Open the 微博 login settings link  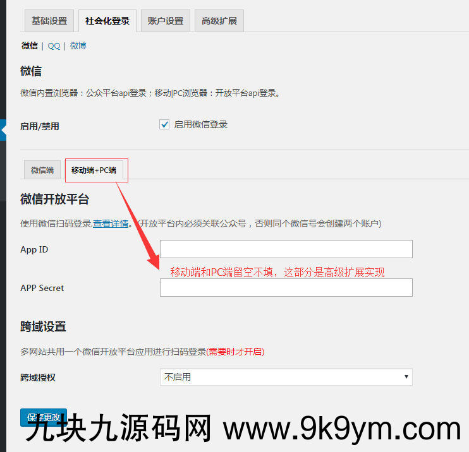pos(78,45)
